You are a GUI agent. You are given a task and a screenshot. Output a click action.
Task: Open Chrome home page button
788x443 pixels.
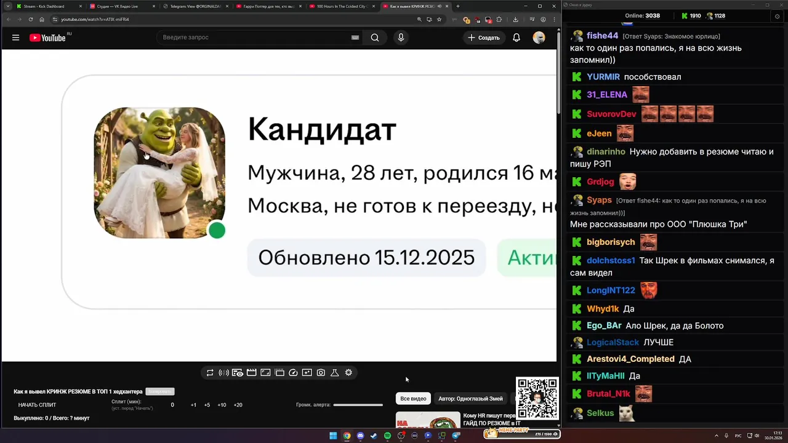(x=42, y=19)
